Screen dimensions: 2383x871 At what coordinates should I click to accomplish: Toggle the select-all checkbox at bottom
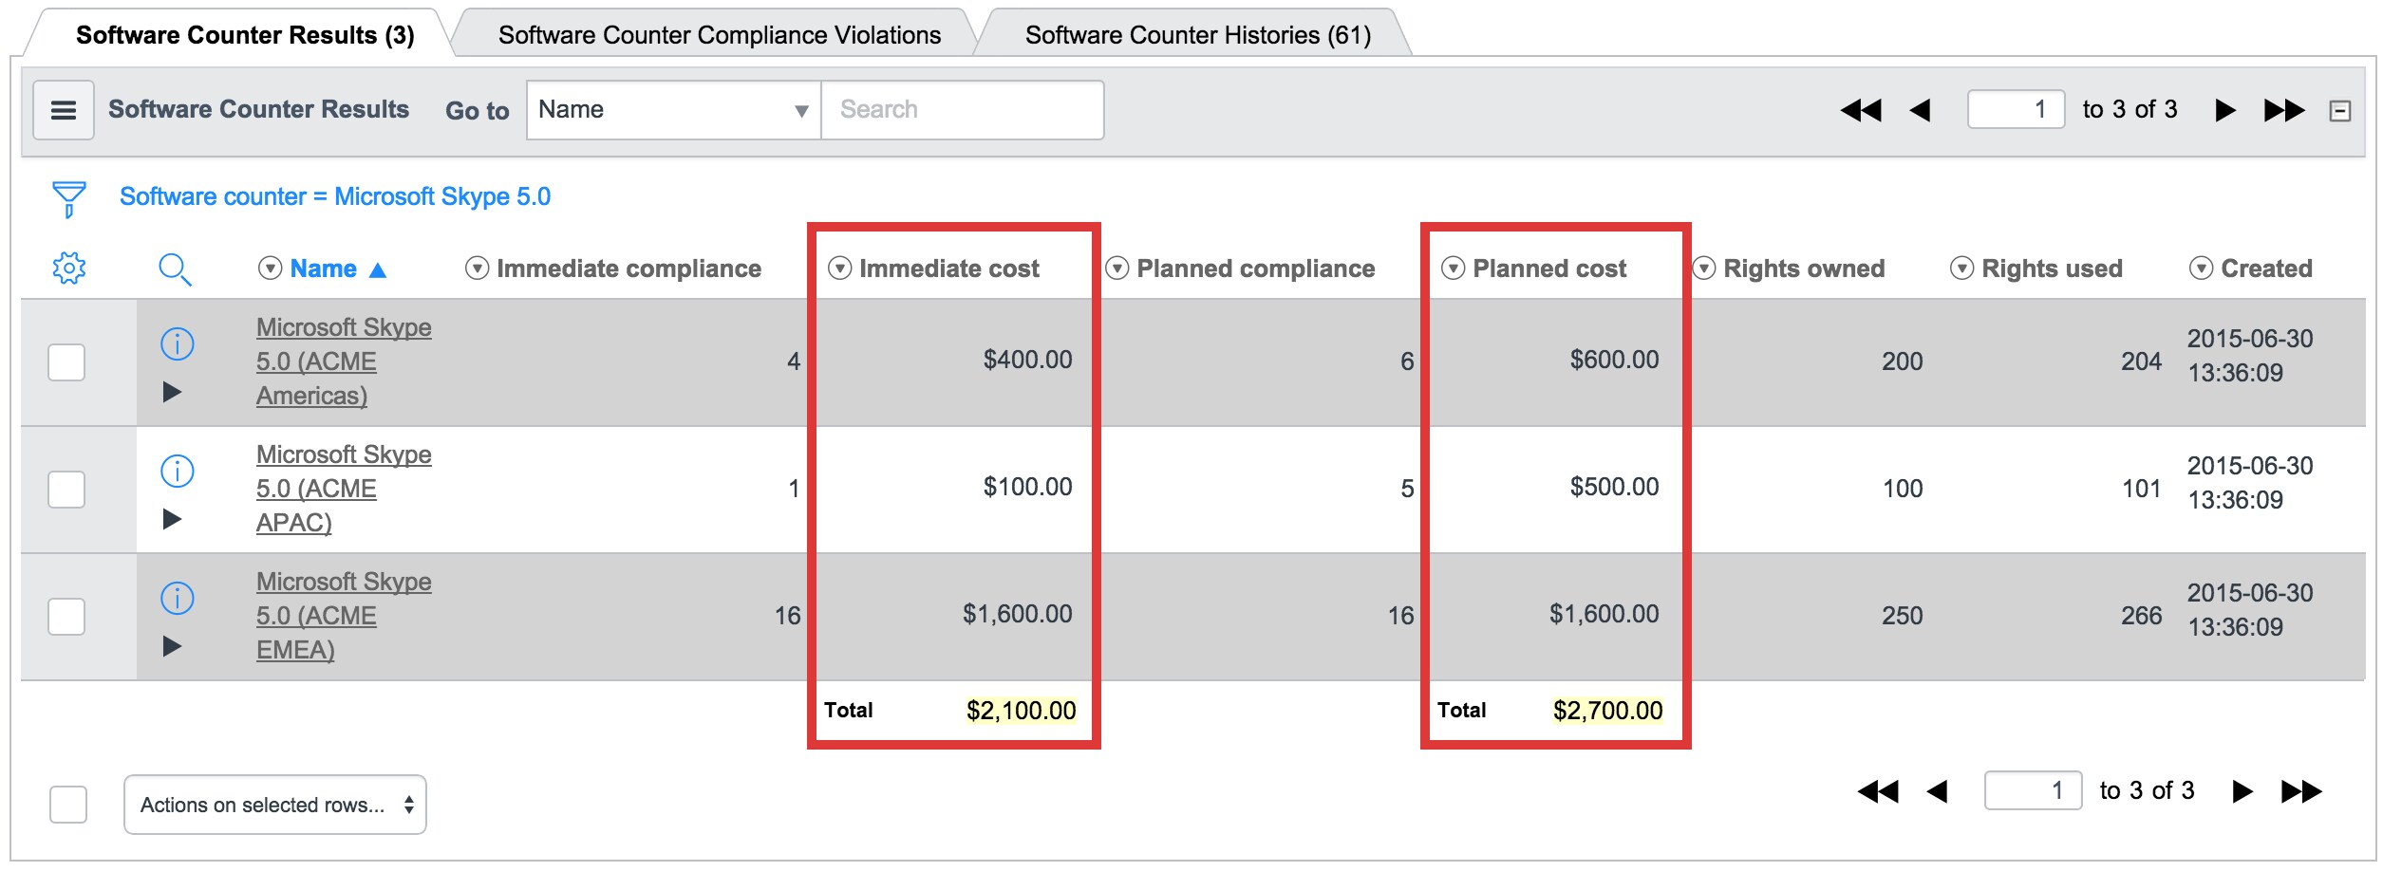click(x=68, y=805)
